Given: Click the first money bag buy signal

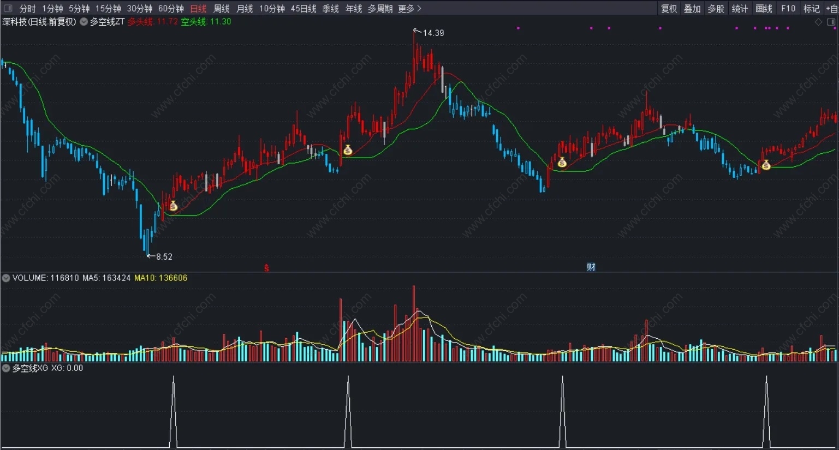Looking at the screenshot, I should [x=173, y=206].
